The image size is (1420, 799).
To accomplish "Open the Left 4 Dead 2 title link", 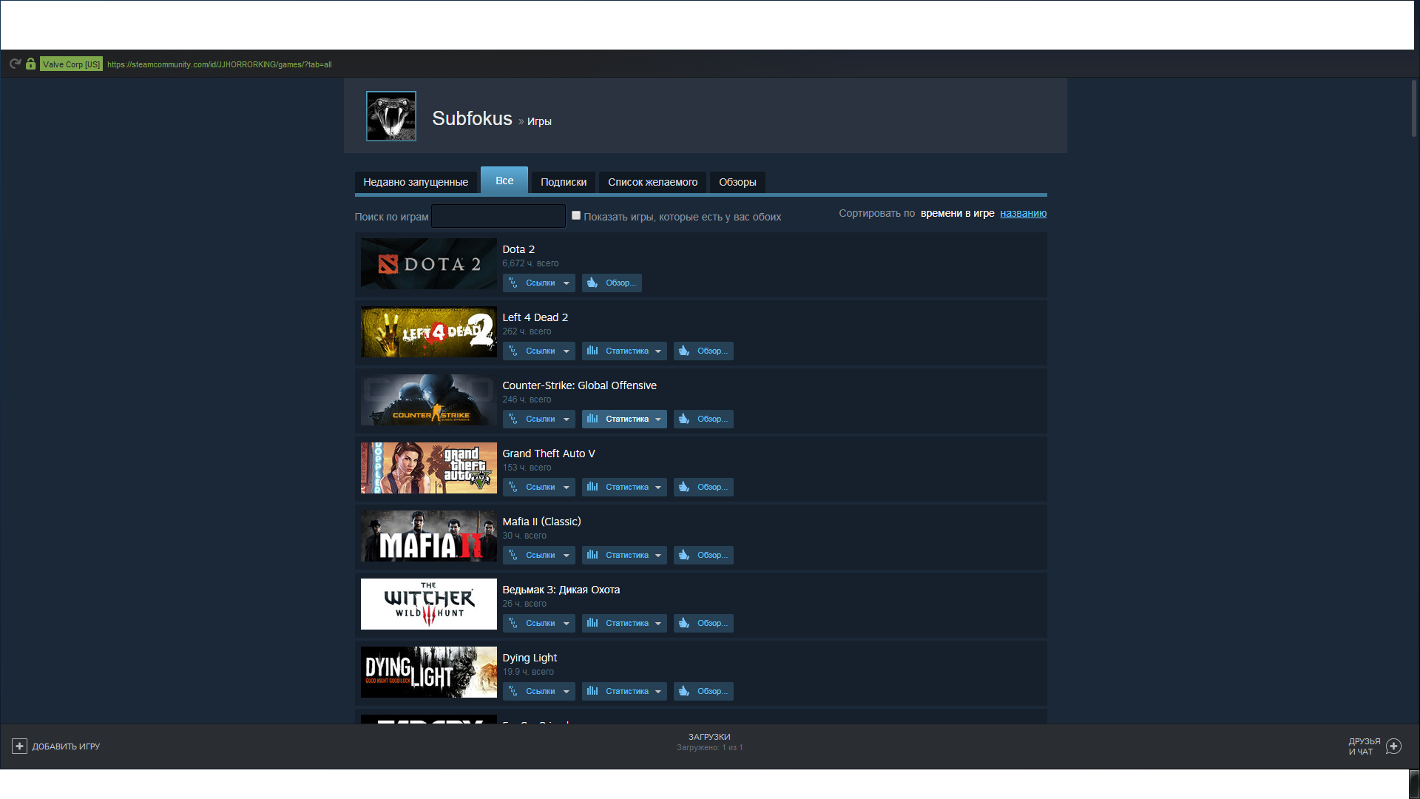I will [x=535, y=317].
